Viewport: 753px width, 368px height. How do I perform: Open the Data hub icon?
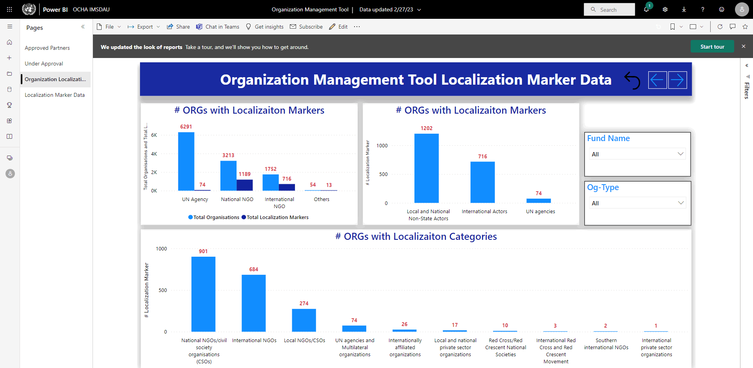(10, 89)
